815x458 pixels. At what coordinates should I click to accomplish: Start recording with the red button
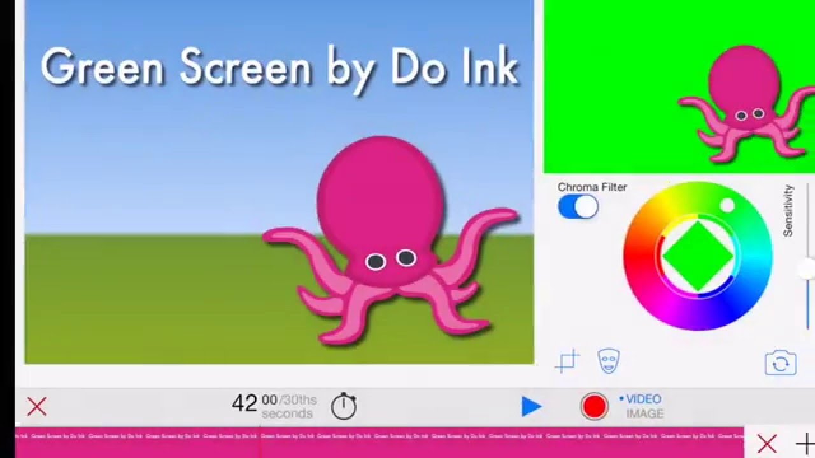(x=595, y=406)
